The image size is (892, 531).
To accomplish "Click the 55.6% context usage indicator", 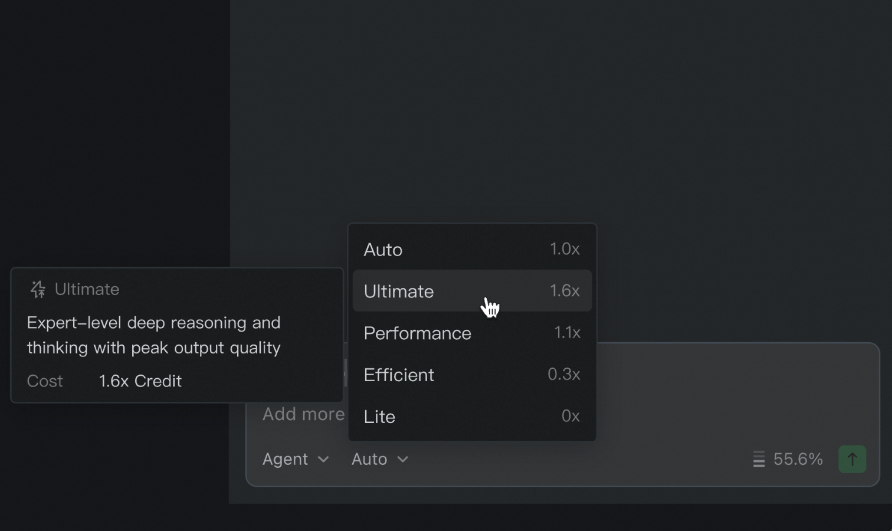I will pos(798,459).
